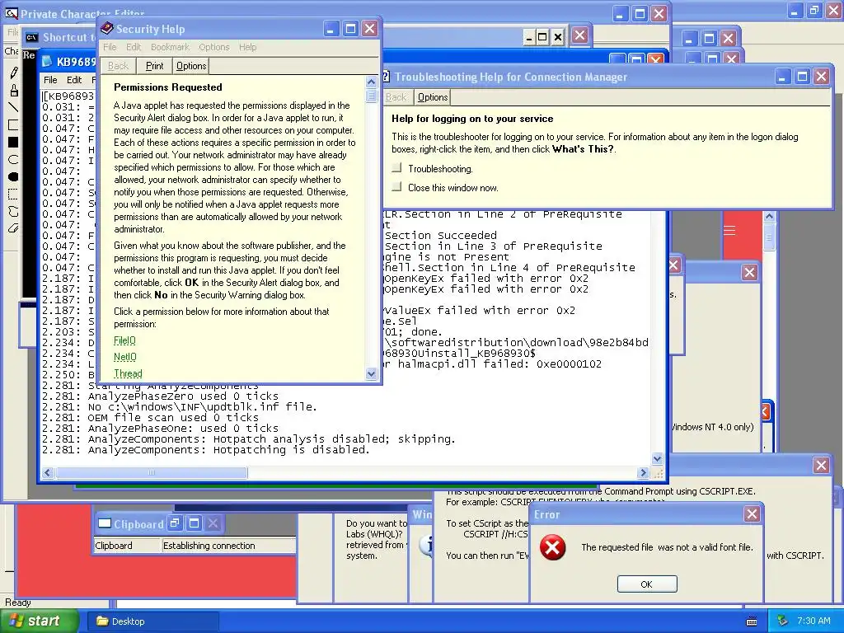This screenshot has height=633, width=844.
Task: Click the Ready status bar text
Action: click(18, 603)
